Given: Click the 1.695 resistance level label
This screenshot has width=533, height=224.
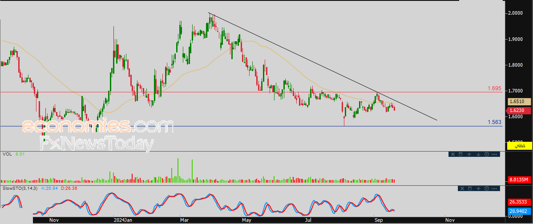Looking at the screenshot, I should point(495,88).
